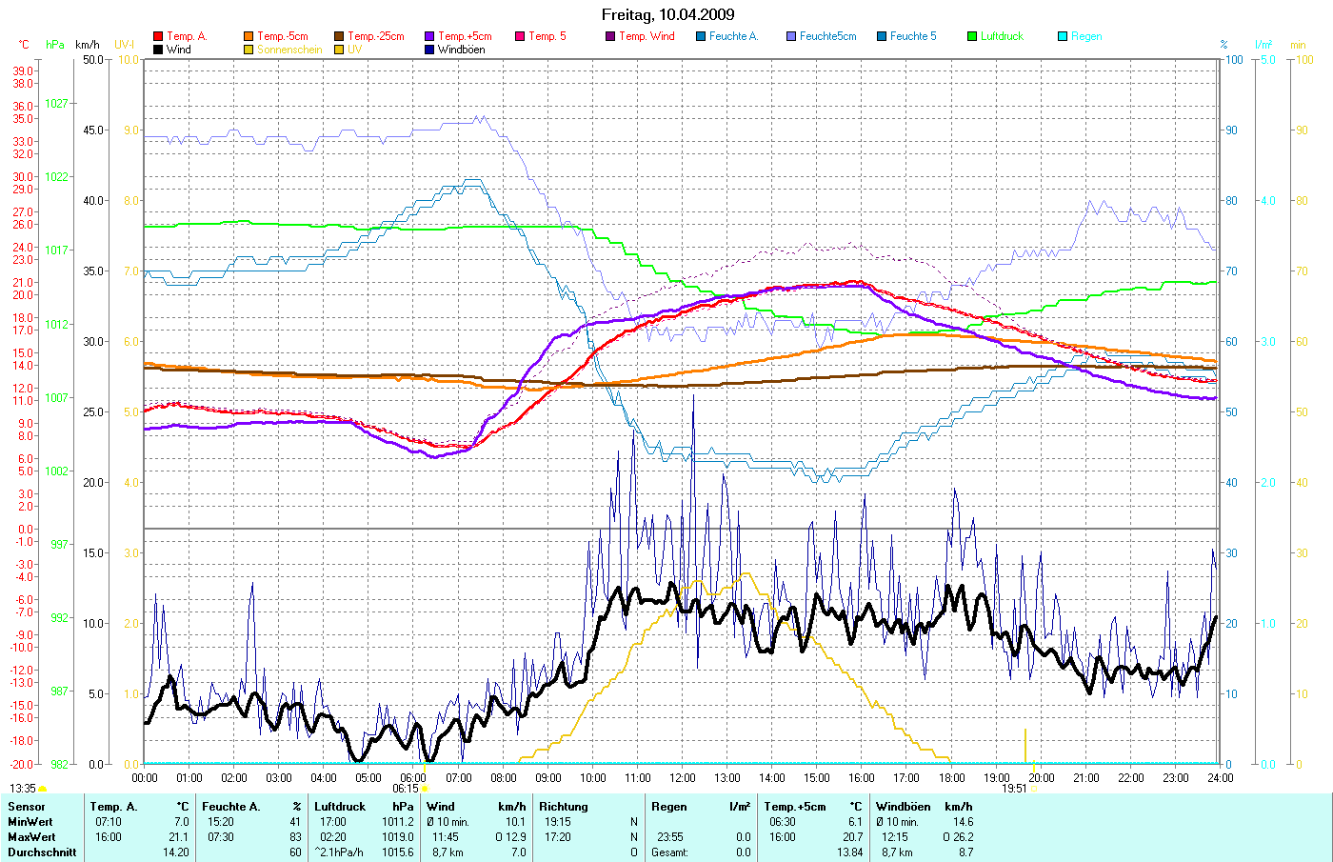Click the Sensor header in the data table
Screen dimensions: 1333x862
click(26, 807)
